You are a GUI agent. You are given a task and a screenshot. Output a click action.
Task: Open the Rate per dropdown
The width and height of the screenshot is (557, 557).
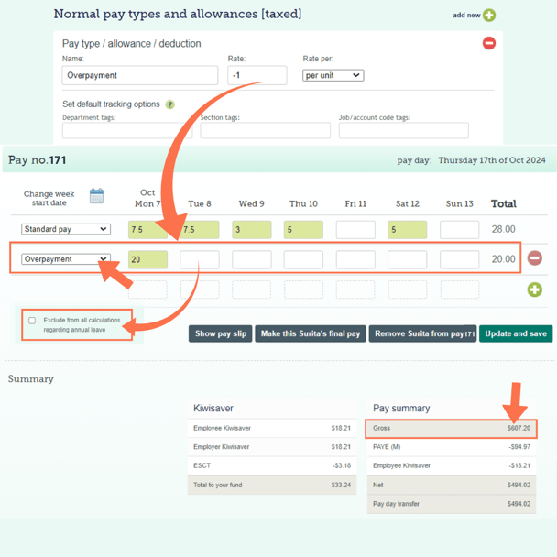click(333, 75)
